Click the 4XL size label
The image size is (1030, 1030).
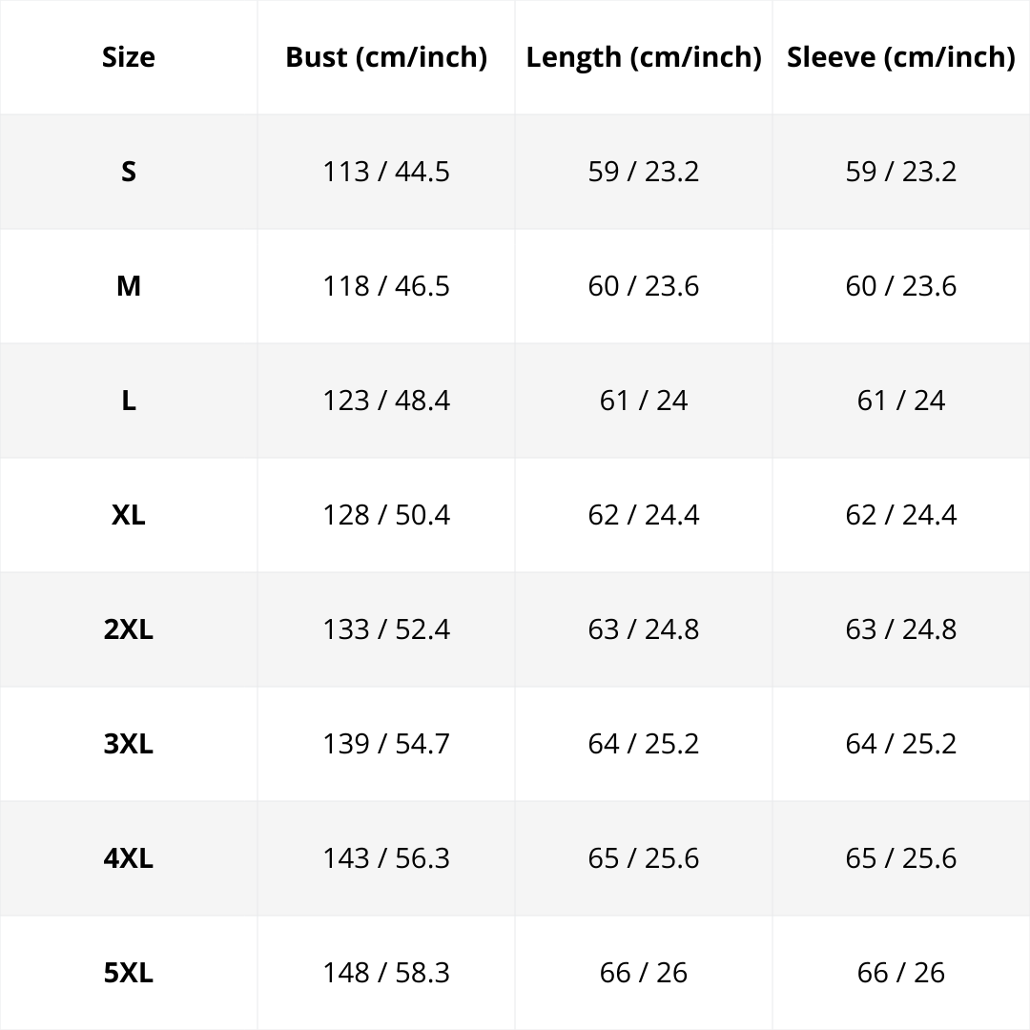click(x=129, y=858)
